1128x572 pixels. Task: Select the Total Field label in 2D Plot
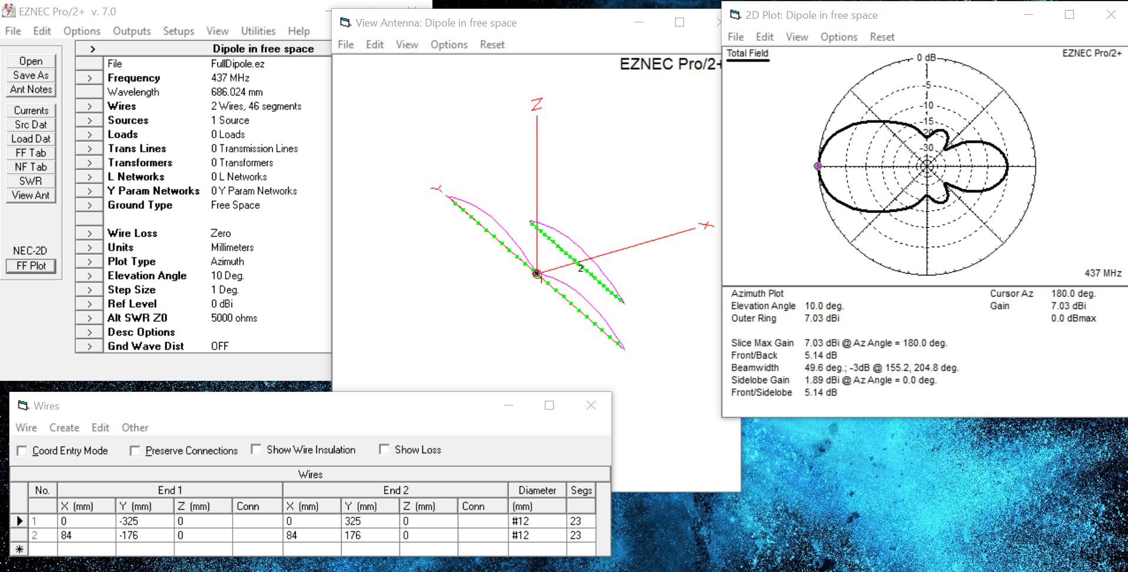coord(747,54)
